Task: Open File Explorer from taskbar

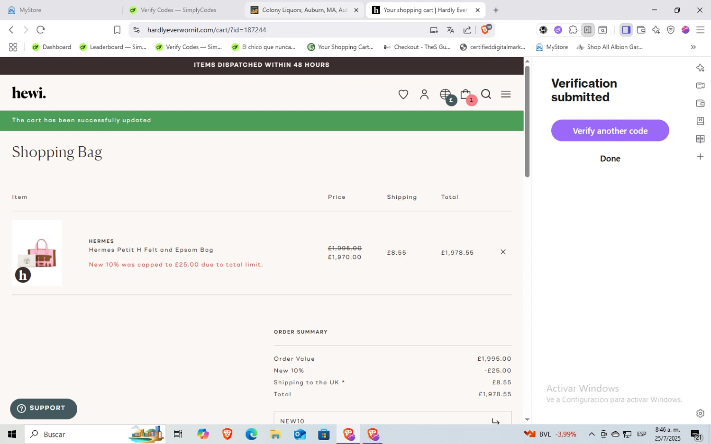Action: click(x=275, y=434)
